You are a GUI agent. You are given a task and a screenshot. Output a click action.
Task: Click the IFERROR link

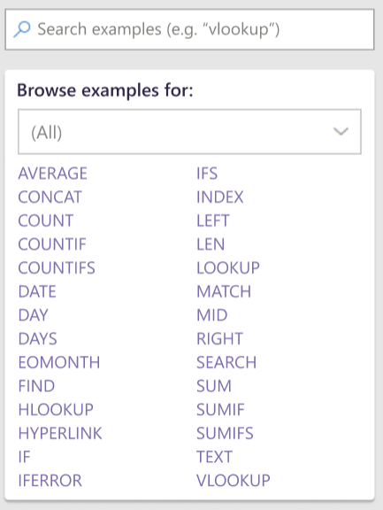pos(50,481)
